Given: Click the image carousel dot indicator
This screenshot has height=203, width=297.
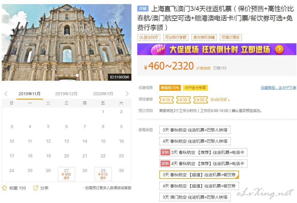Looking at the screenshot, I should point(77,75).
